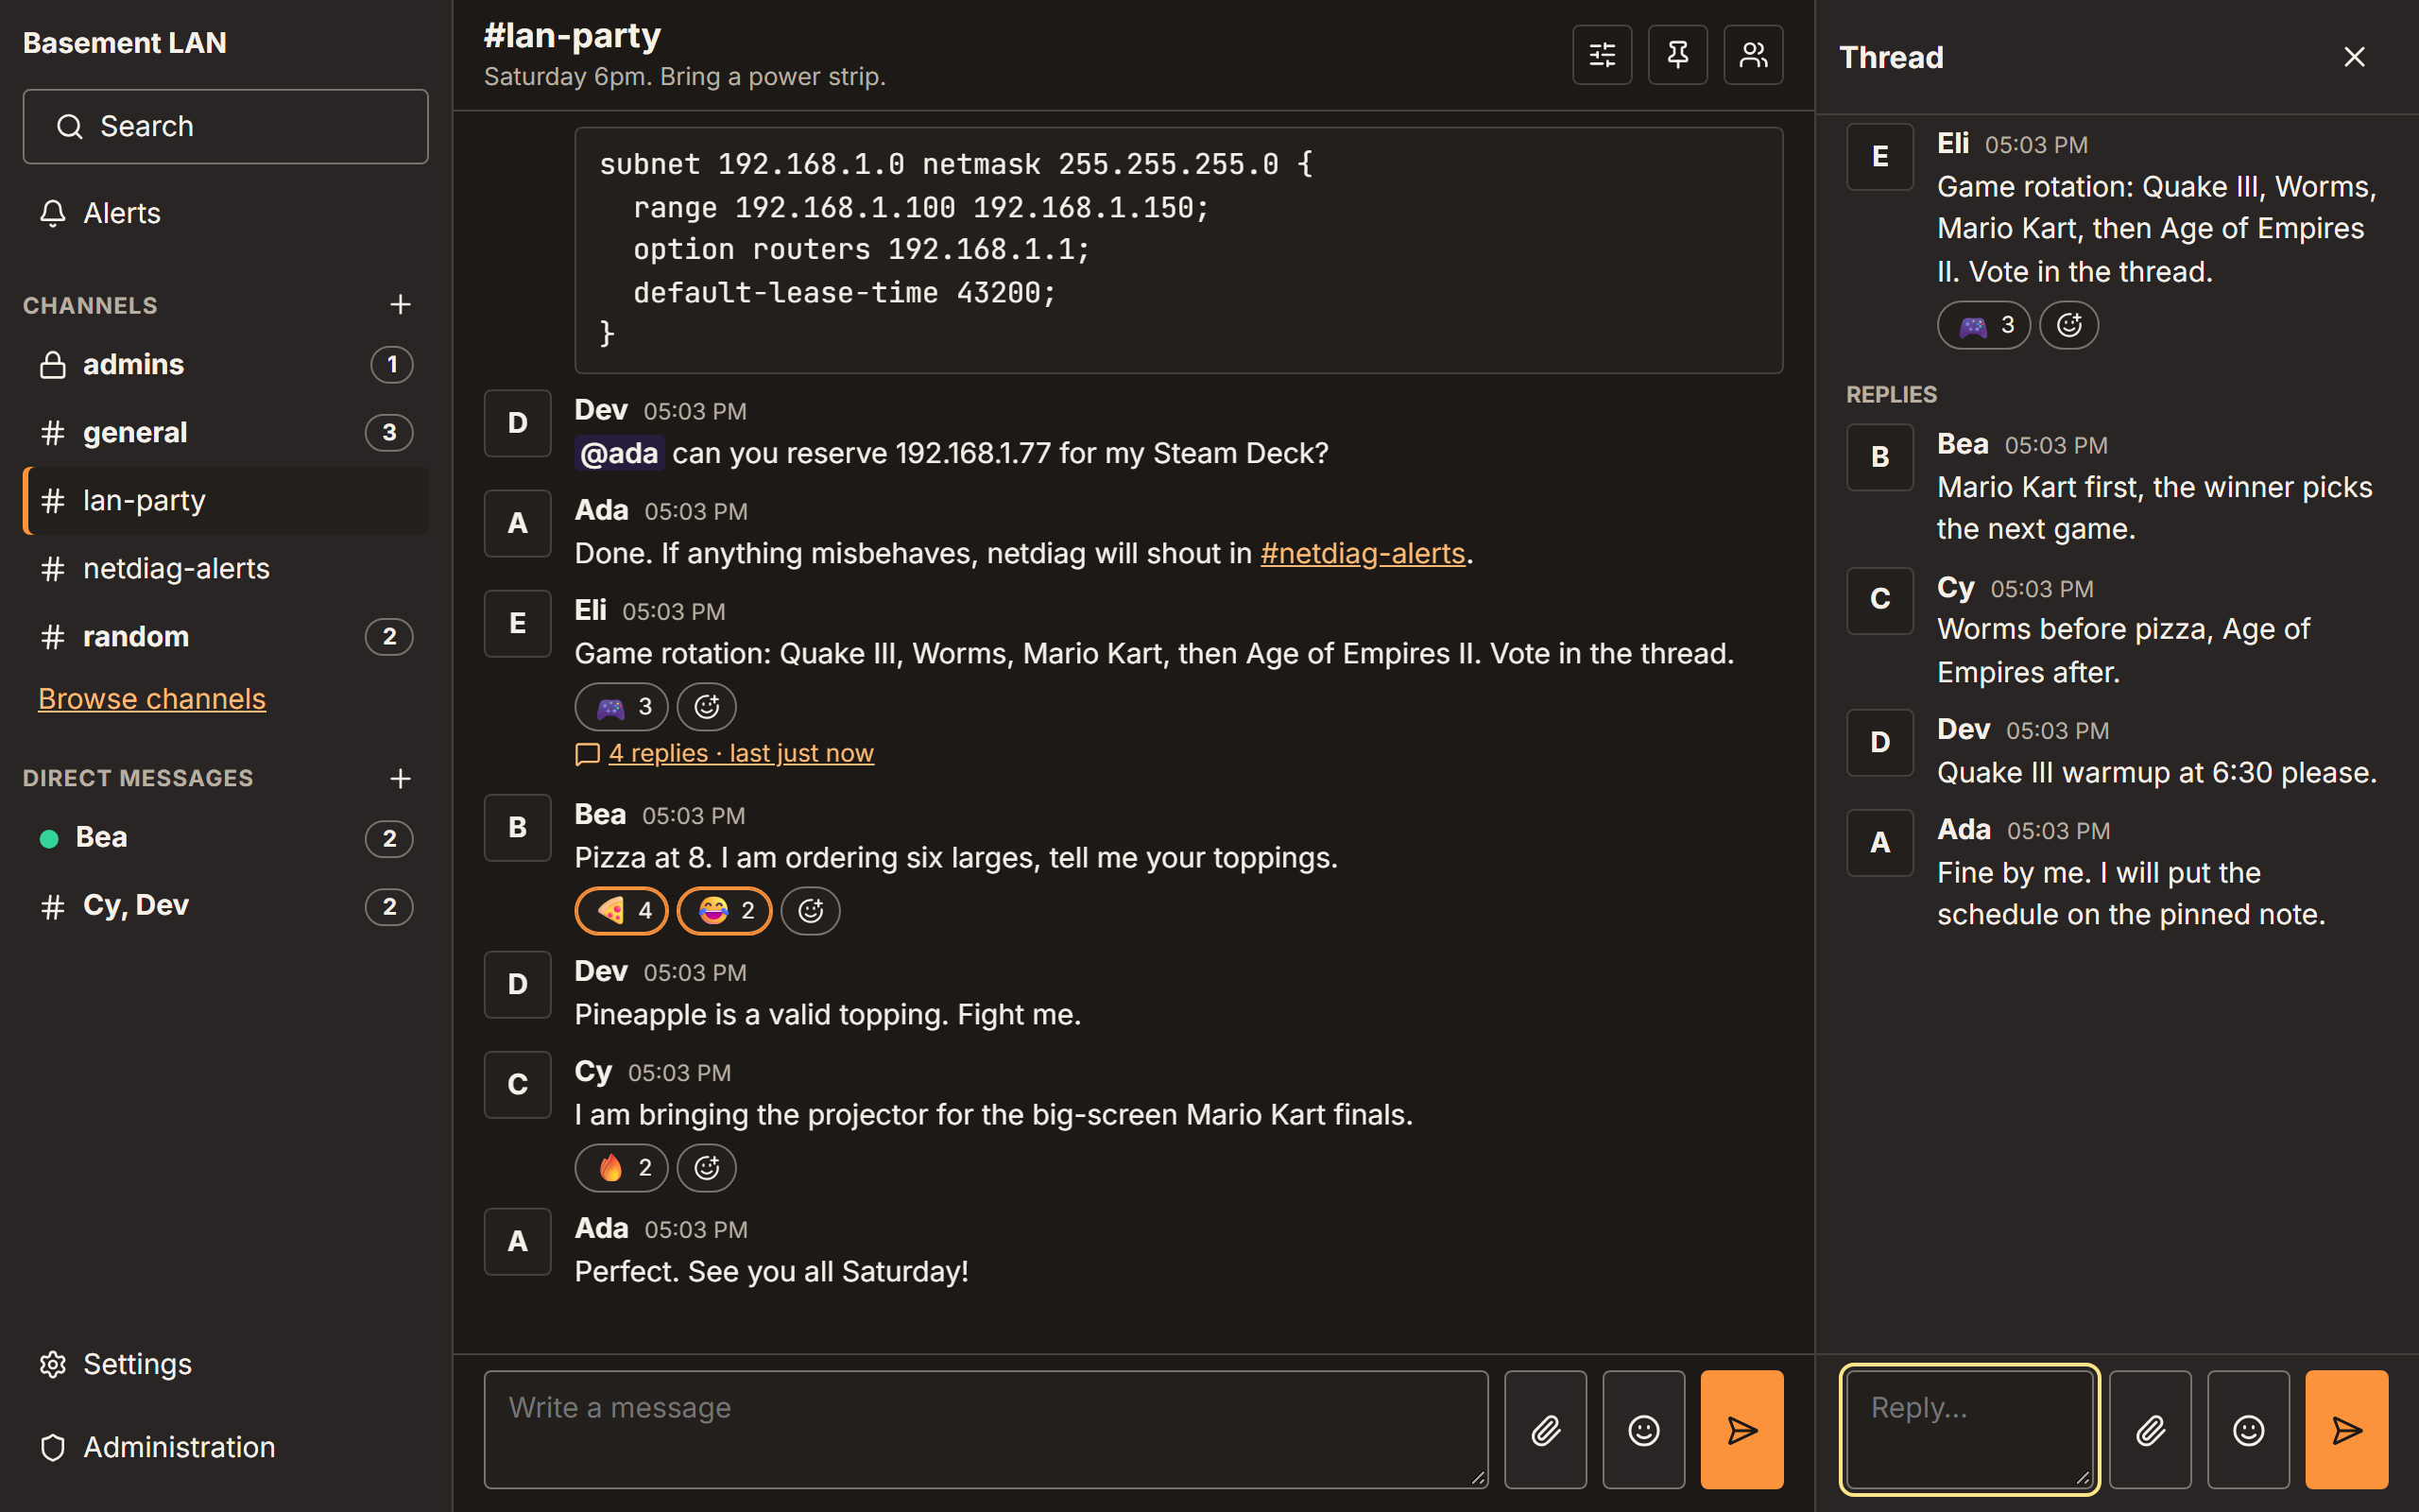The image size is (2419, 1512).
Task: Add a new channel with the plus icon
Action: (400, 304)
